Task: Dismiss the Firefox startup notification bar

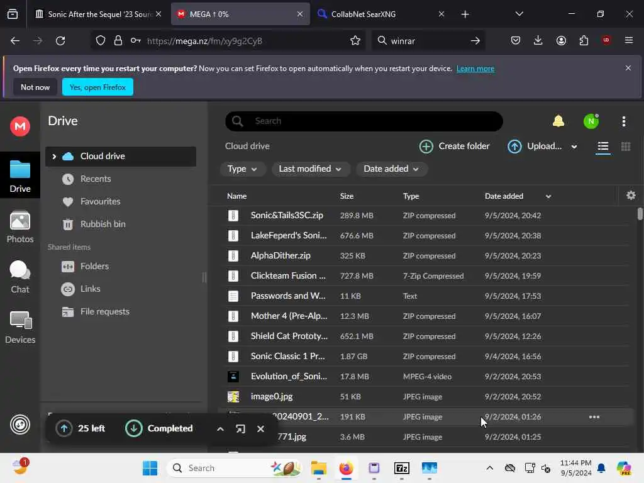Action: [628, 68]
